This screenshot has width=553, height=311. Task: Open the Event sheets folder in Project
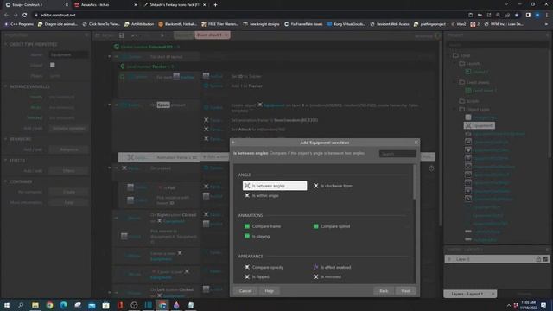[474, 82]
